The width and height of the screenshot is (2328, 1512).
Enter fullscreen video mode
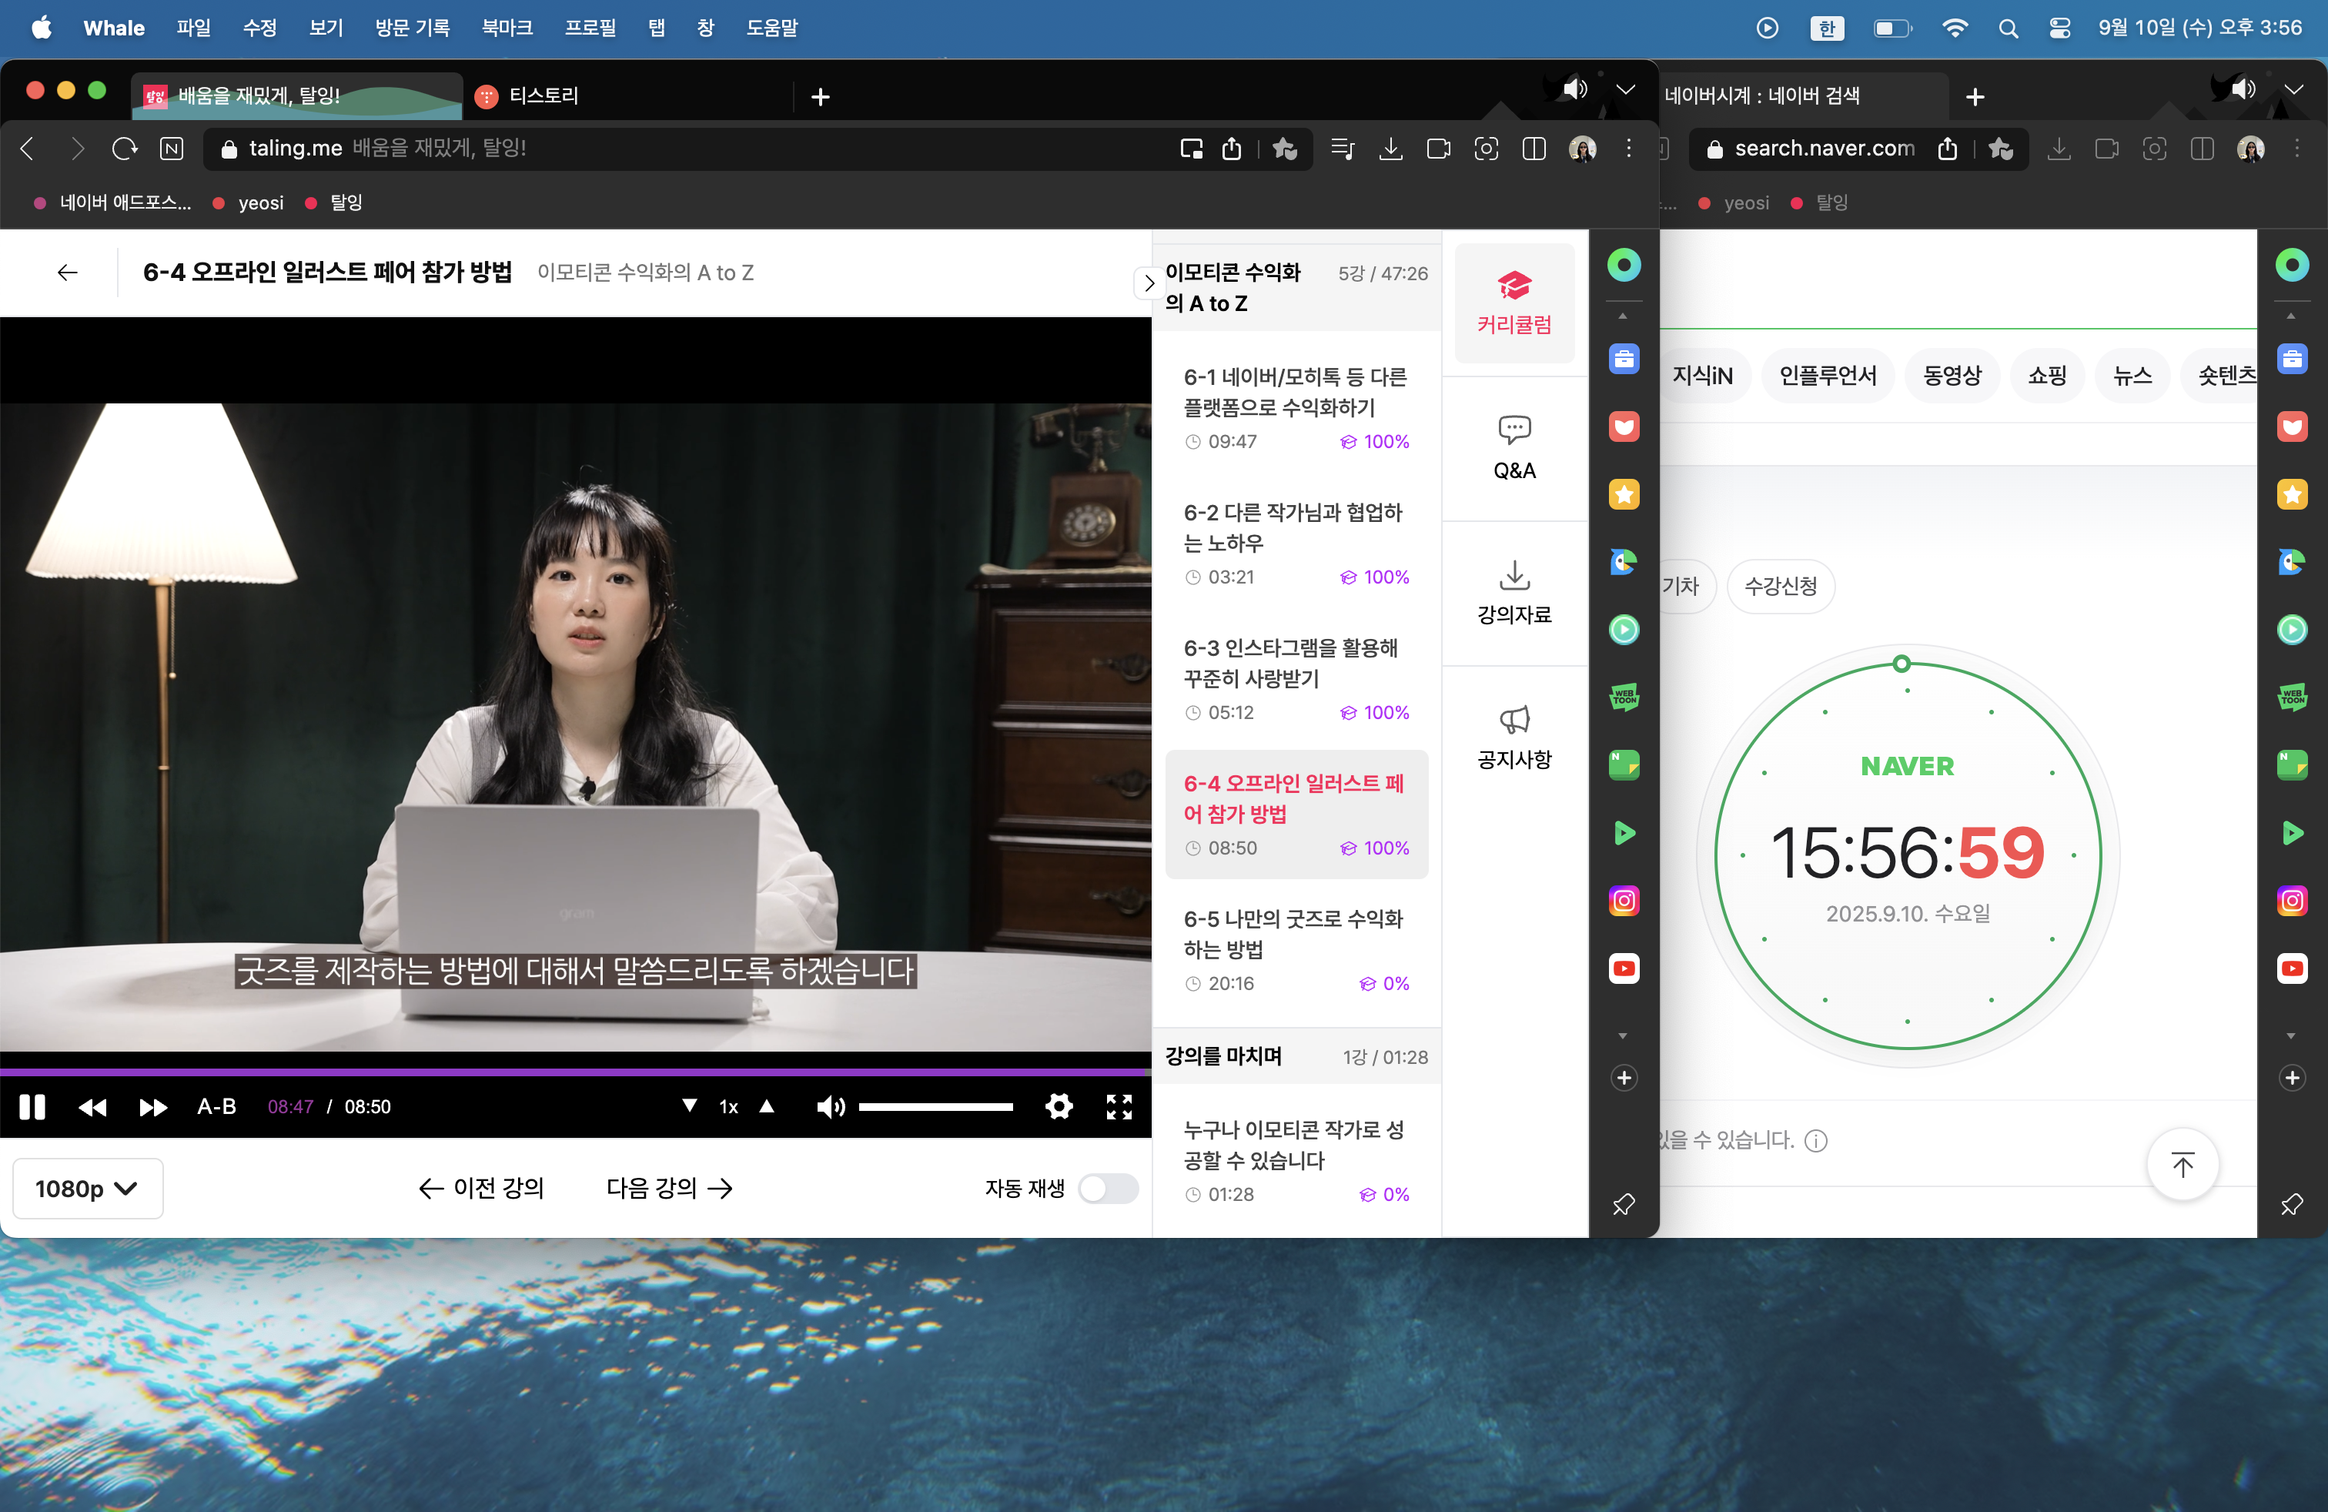[x=1118, y=1106]
